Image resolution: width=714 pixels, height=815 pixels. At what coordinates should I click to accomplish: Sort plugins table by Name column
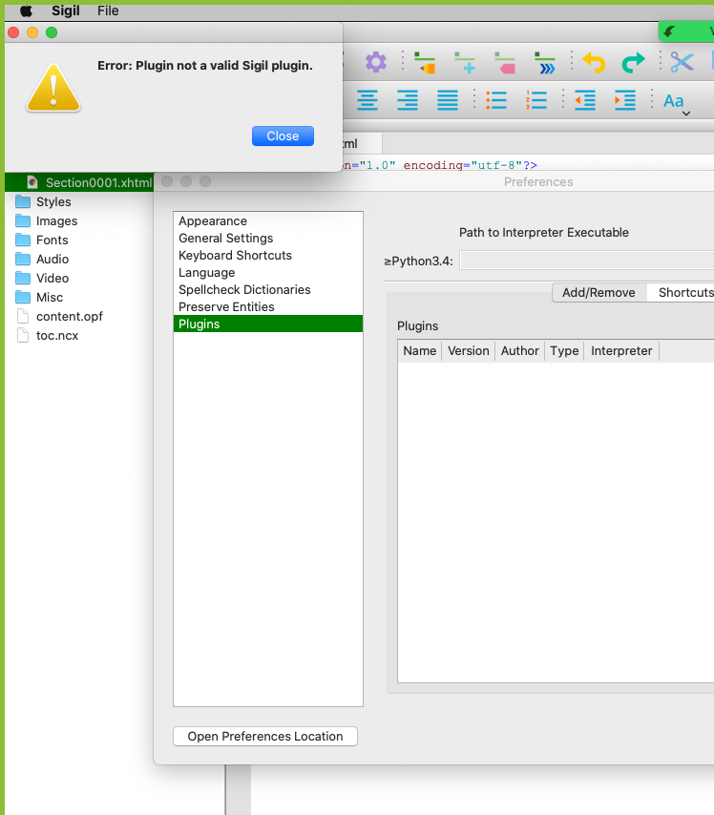click(420, 351)
